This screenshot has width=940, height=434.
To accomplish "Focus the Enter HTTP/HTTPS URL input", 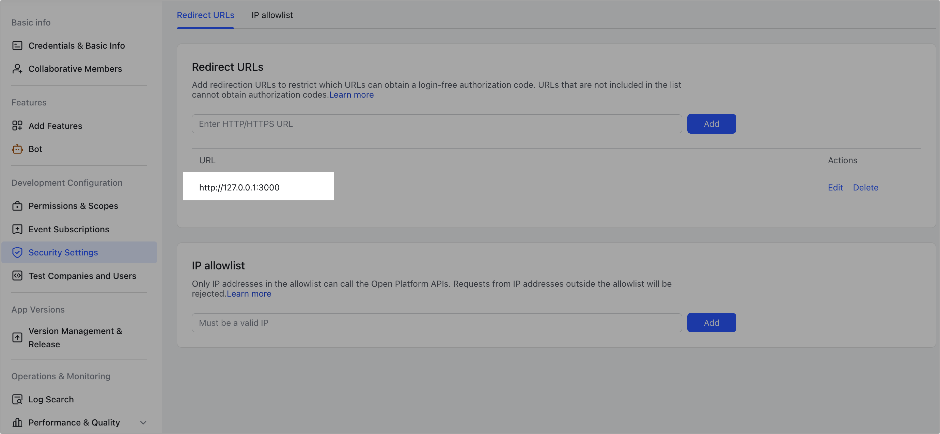I will (436, 124).
